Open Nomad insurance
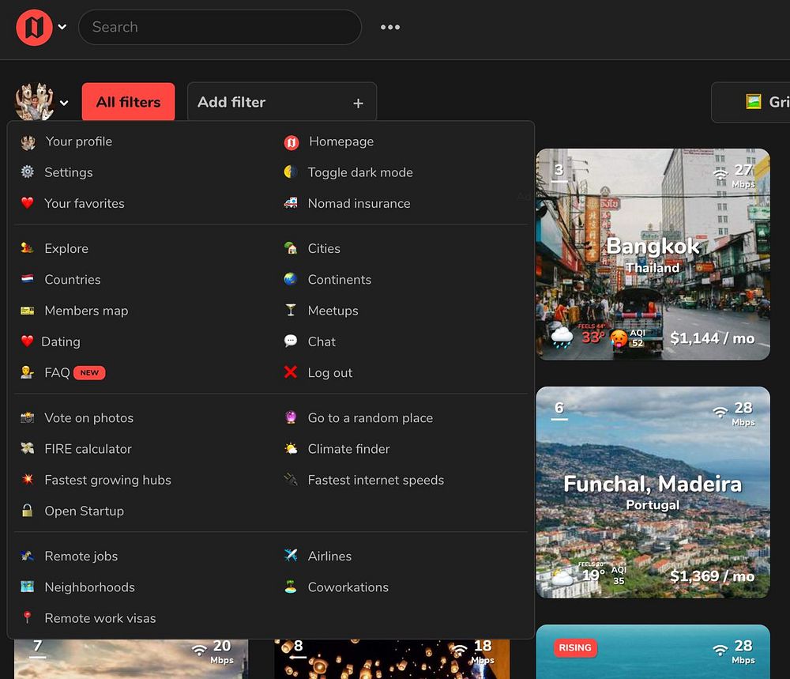The height and width of the screenshot is (679, 790). (x=359, y=203)
